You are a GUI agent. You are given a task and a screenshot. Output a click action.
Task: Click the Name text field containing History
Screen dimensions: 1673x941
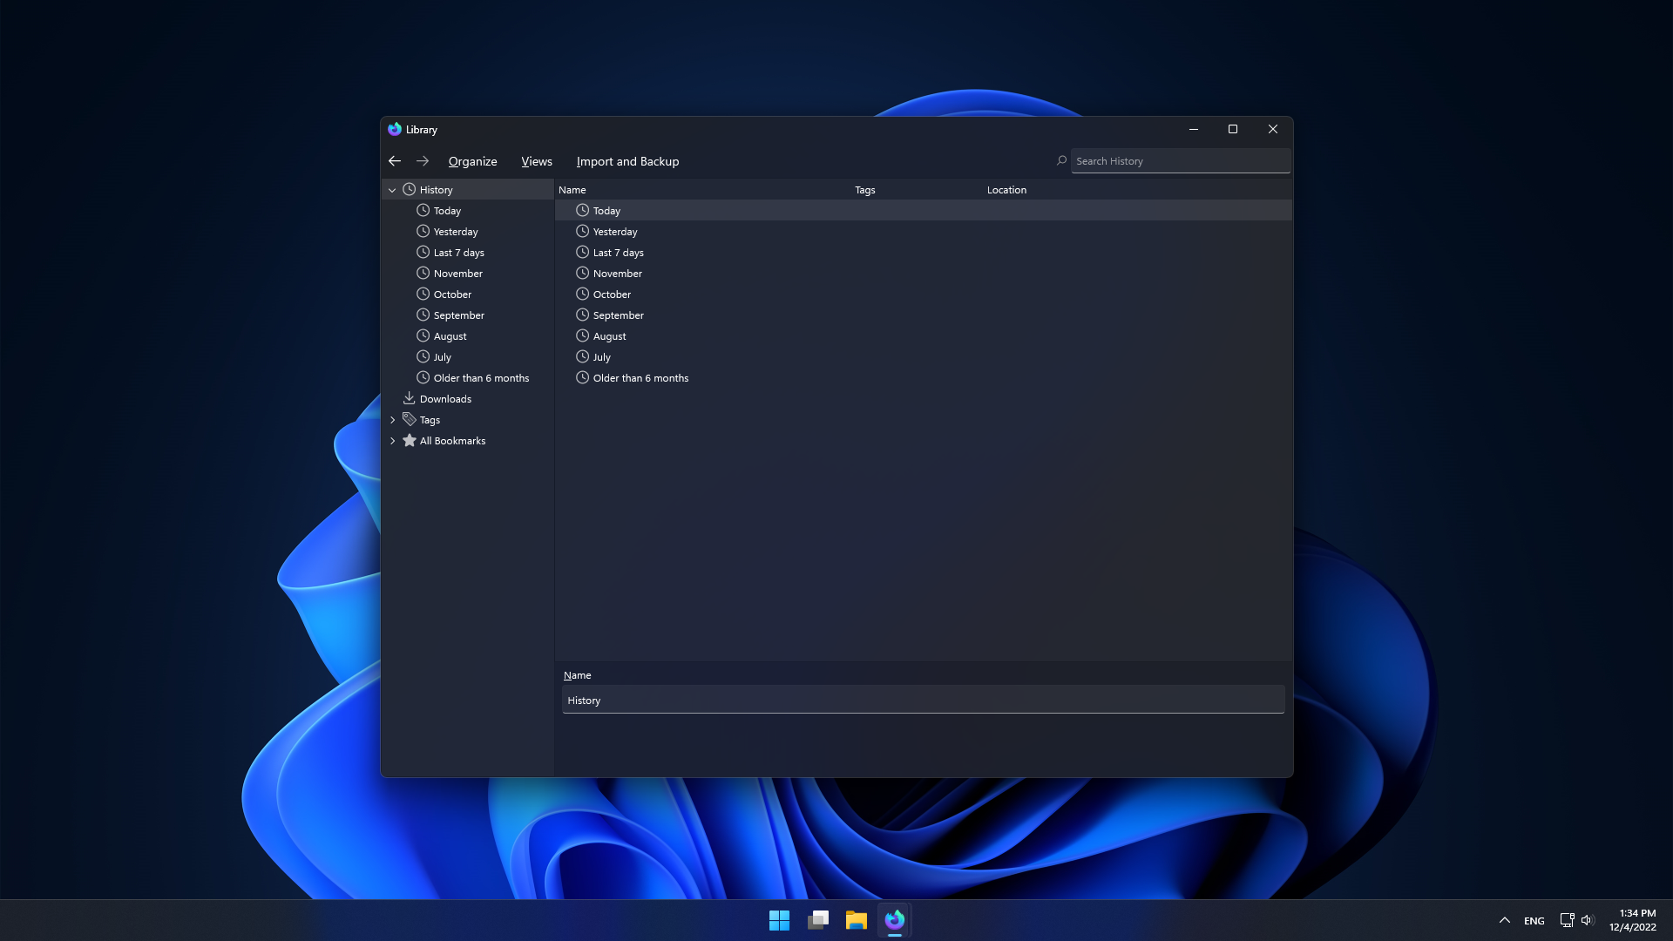coord(923,701)
